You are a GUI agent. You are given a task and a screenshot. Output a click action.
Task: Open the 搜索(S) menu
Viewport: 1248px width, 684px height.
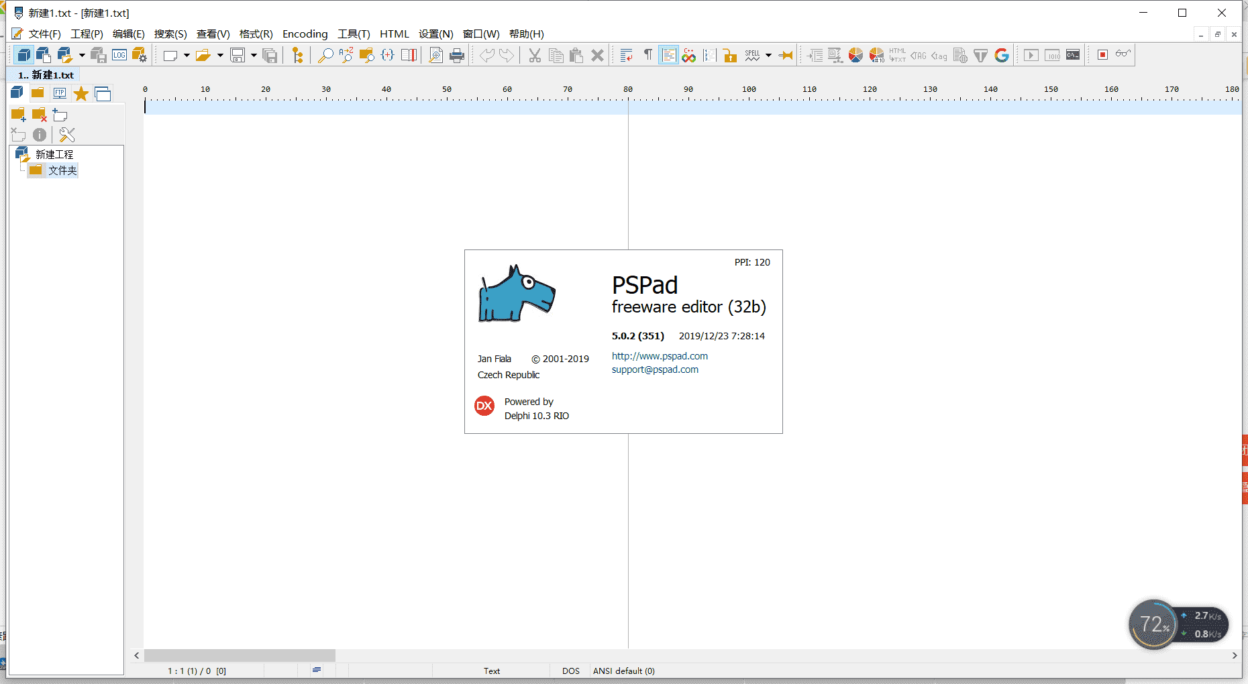pos(170,34)
